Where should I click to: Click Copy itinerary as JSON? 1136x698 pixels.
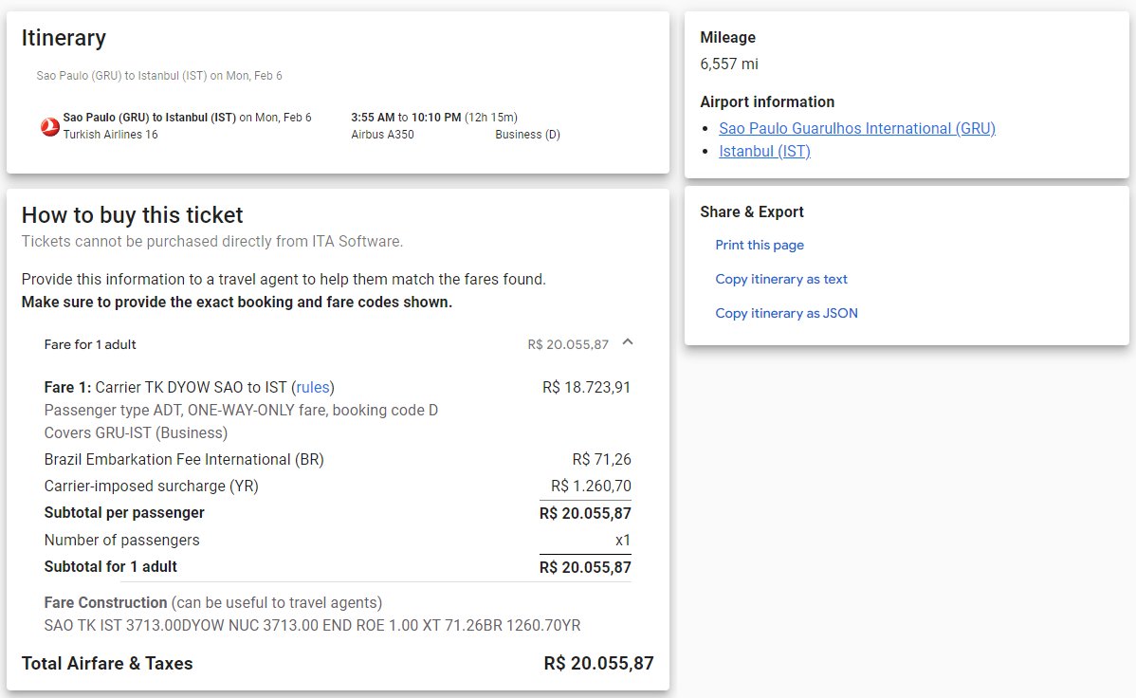[786, 313]
